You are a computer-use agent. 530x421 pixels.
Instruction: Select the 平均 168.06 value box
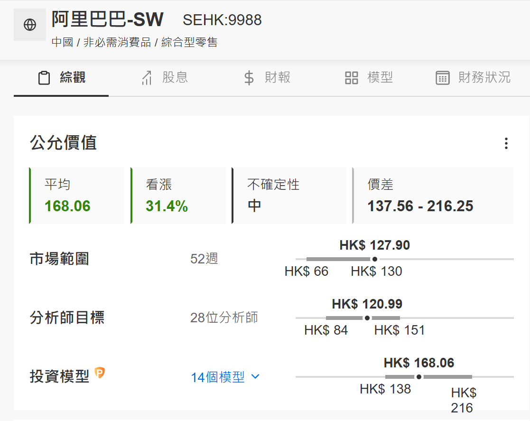pyautogui.click(x=77, y=196)
